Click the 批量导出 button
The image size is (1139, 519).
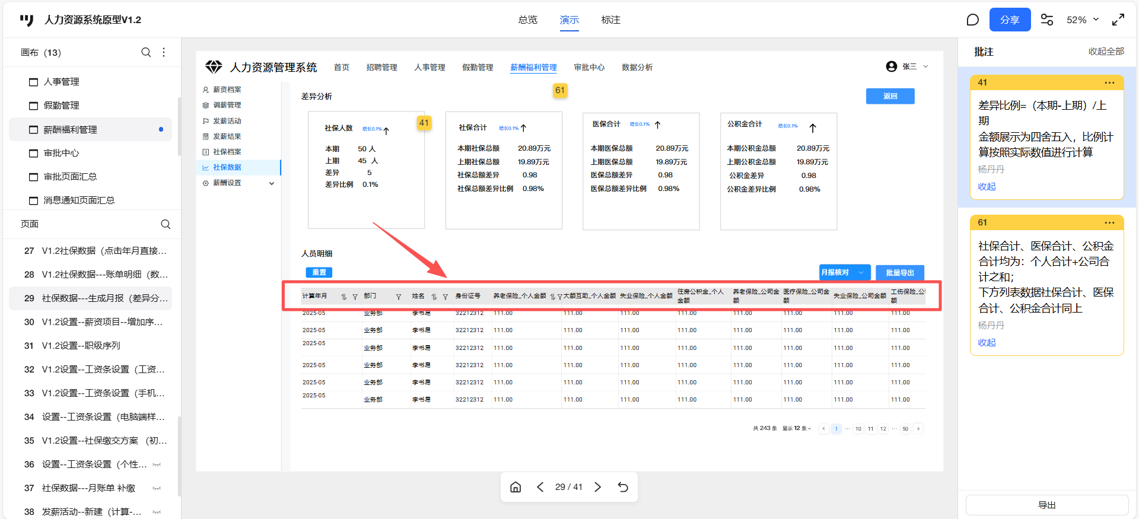point(899,272)
